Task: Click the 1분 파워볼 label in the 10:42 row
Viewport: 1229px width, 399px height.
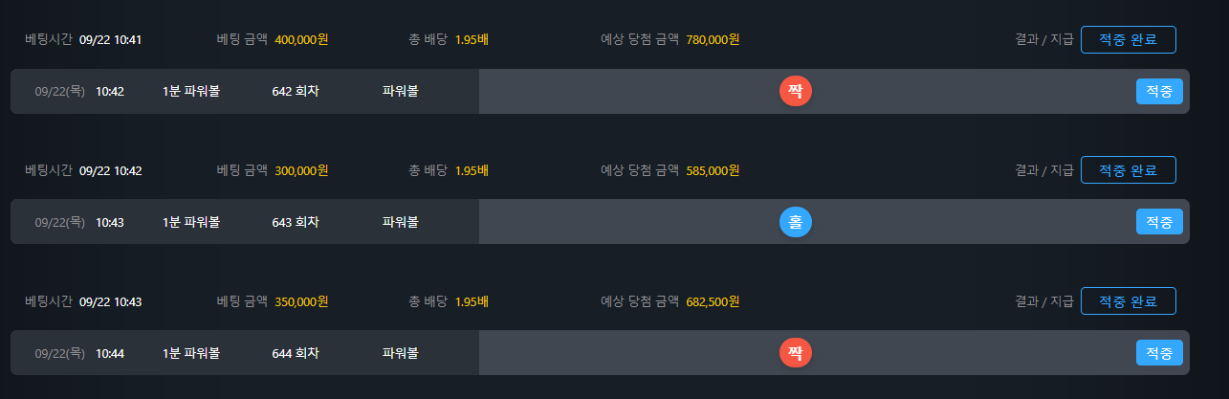Action: point(191,91)
